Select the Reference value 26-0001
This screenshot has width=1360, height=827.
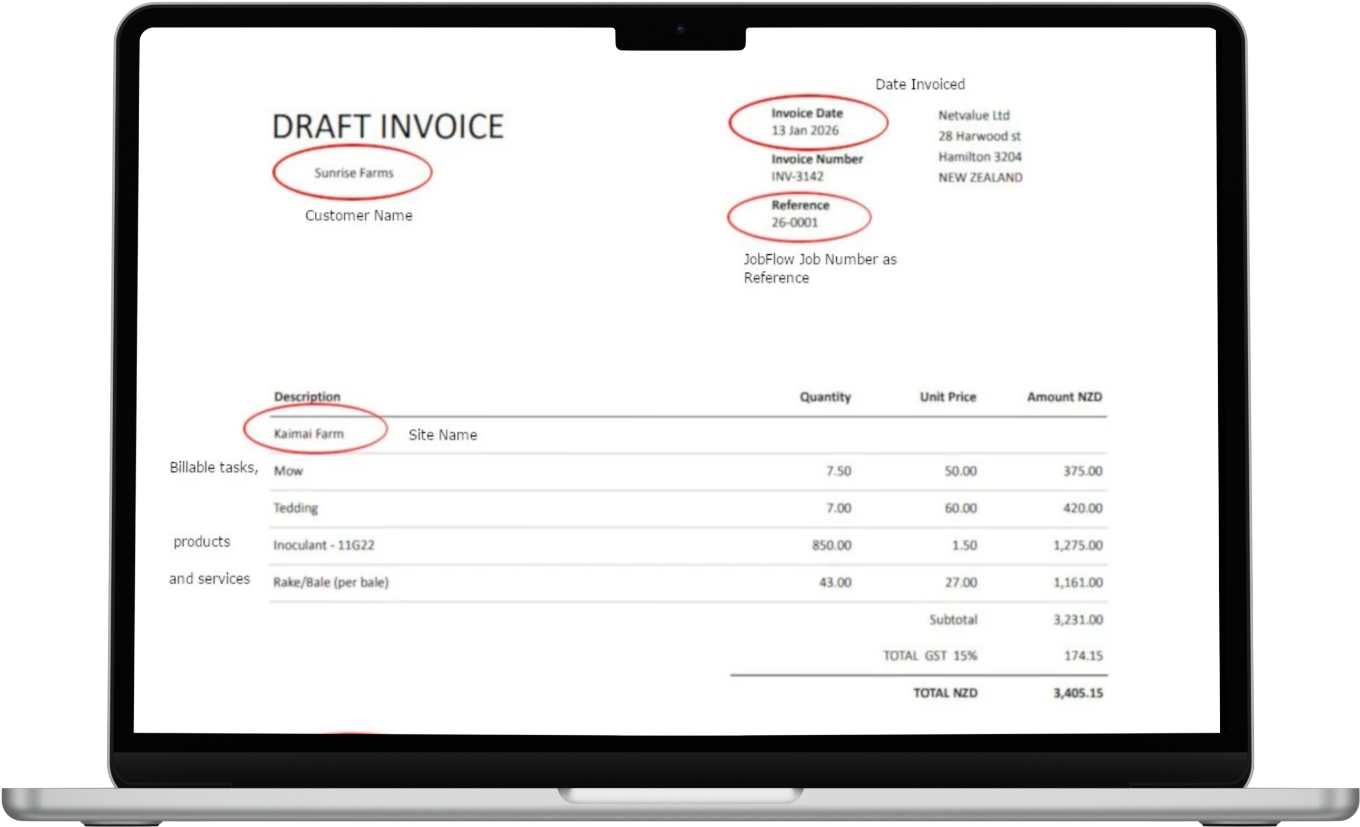[x=794, y=223]
